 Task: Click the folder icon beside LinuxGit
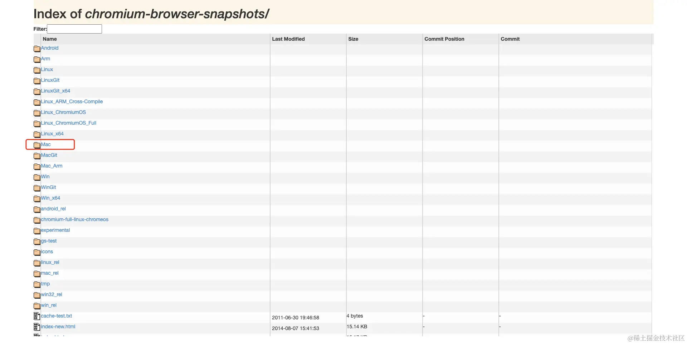37,81
